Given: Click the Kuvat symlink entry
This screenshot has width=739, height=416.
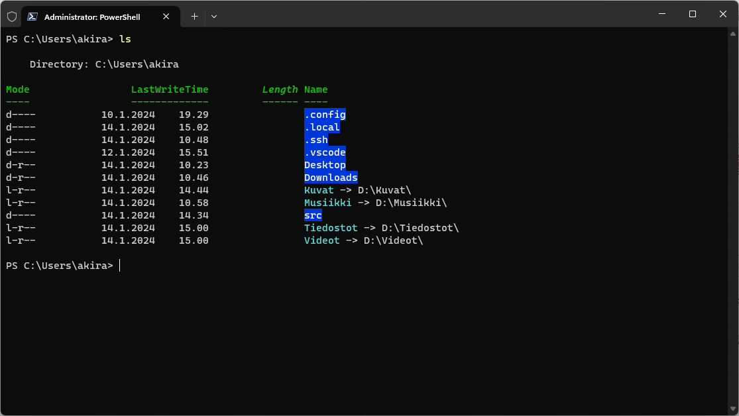Looking at the screenshot, I should [318, 189].
